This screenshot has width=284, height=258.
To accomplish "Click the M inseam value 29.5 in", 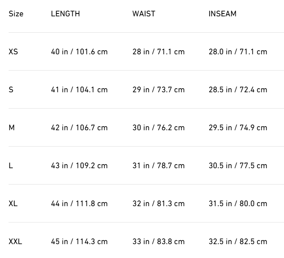I will [238, 128].
